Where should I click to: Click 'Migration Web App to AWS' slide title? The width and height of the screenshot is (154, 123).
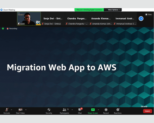pos(62,68)
